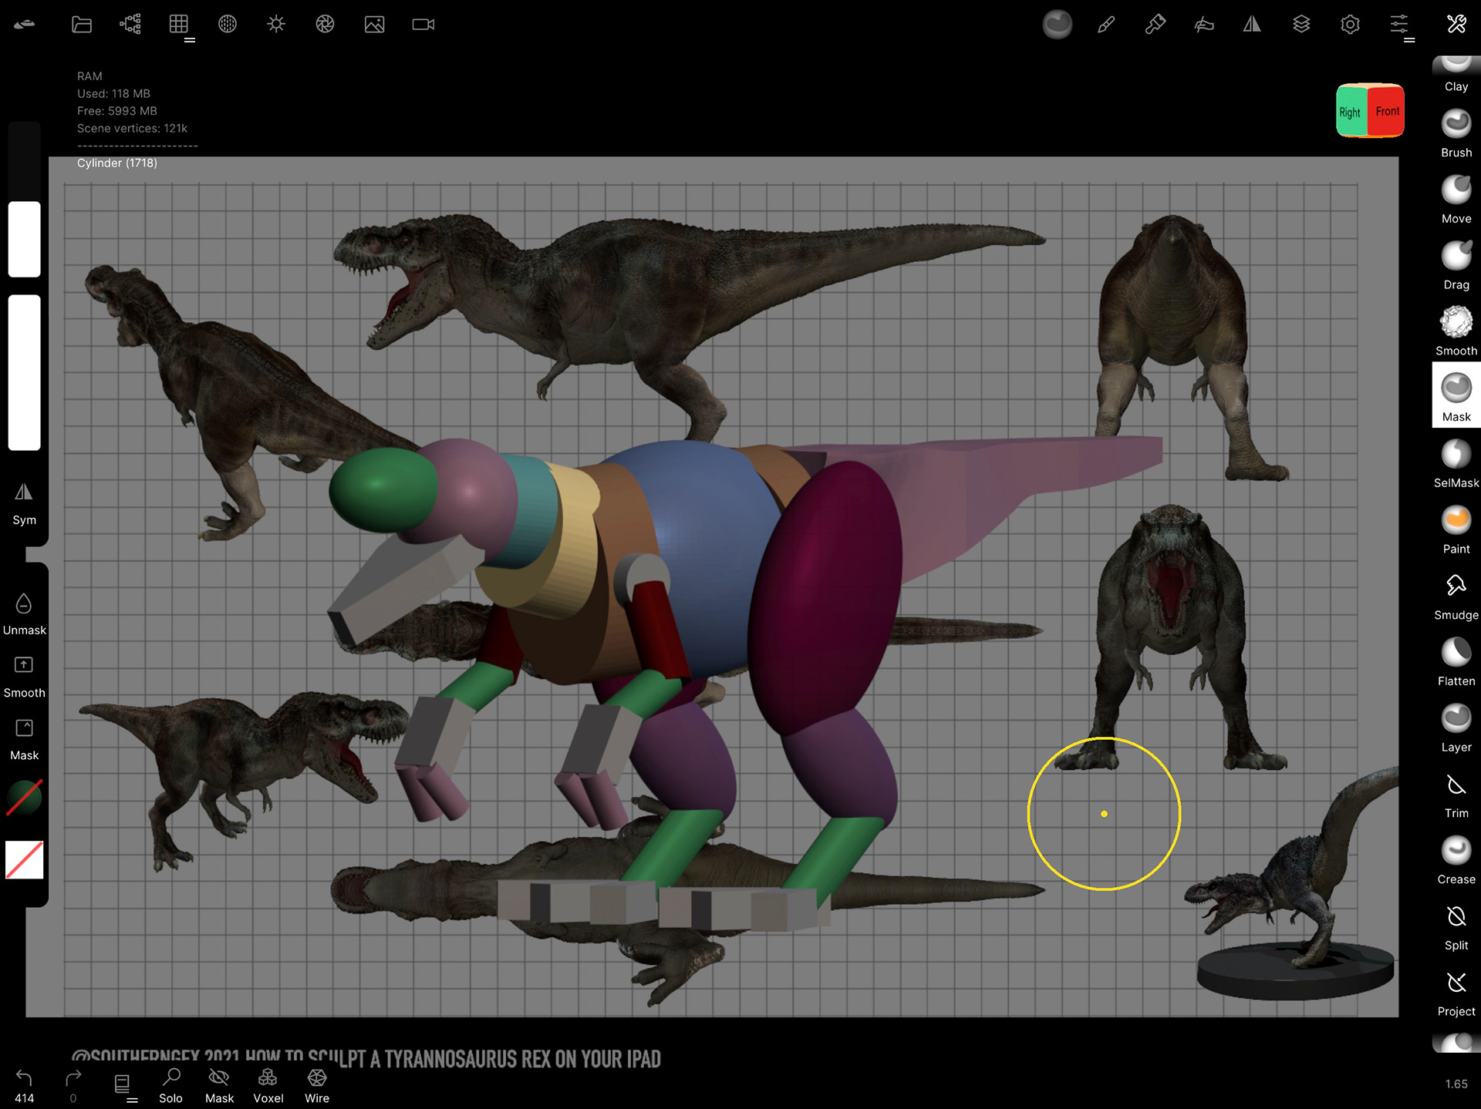Tap the Unmask shortcut button
The image size is (1481, 1109).
[24, 614]
